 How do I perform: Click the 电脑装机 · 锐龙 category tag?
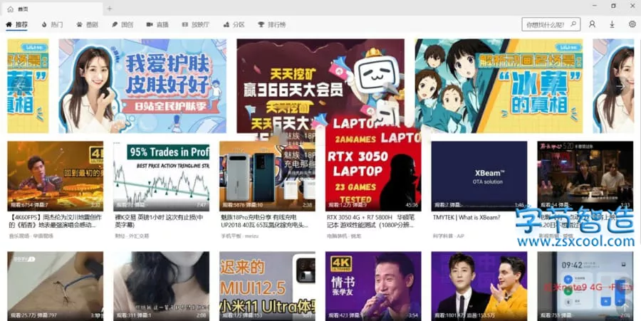[x=344, y=236]
